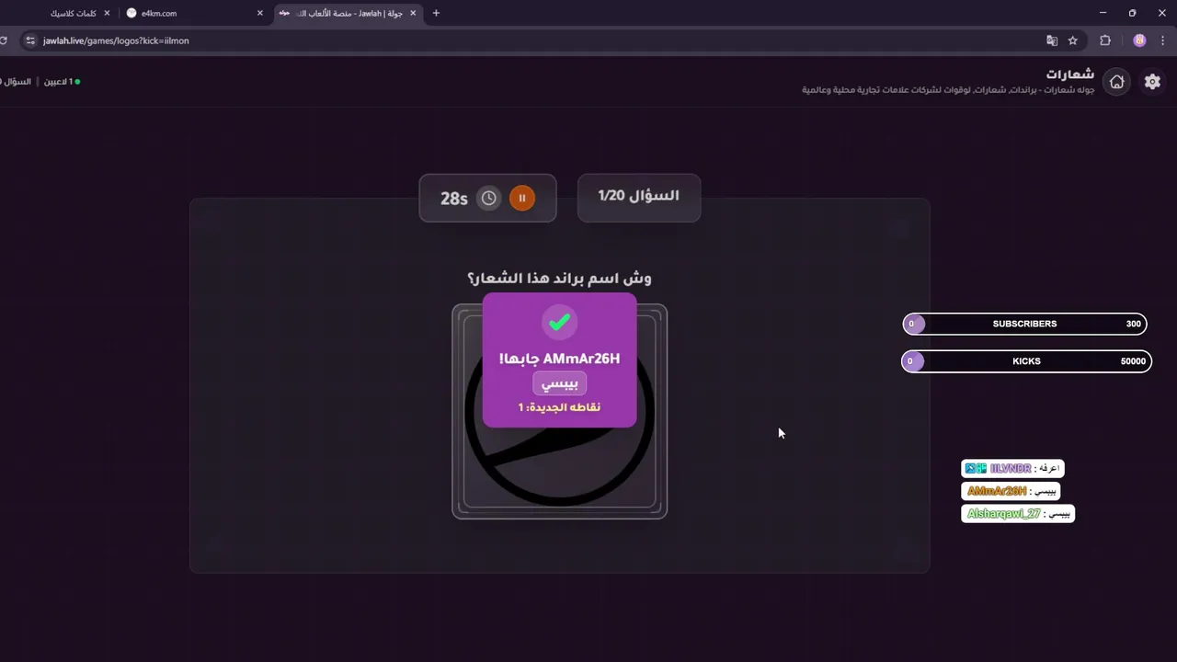Open the Chrome three-dot menu
The image size is (1177, 662).
[1163, 40]
